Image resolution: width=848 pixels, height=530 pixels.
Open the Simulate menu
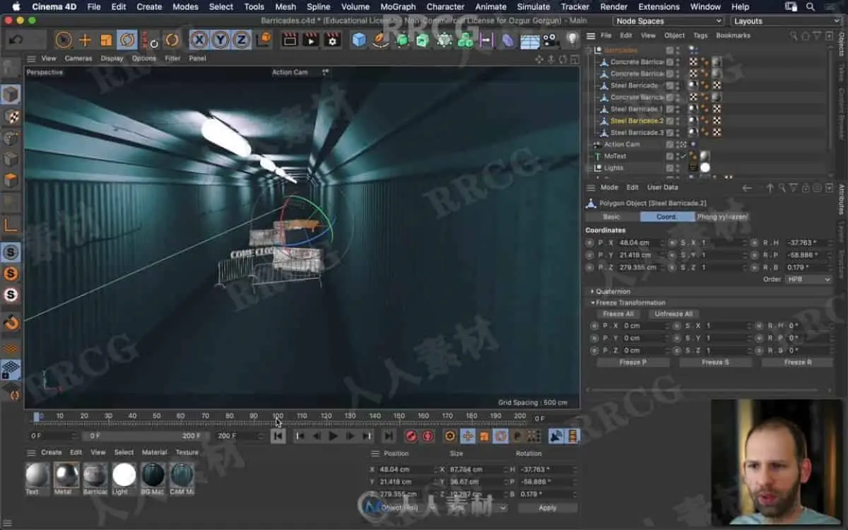[534, 6]
